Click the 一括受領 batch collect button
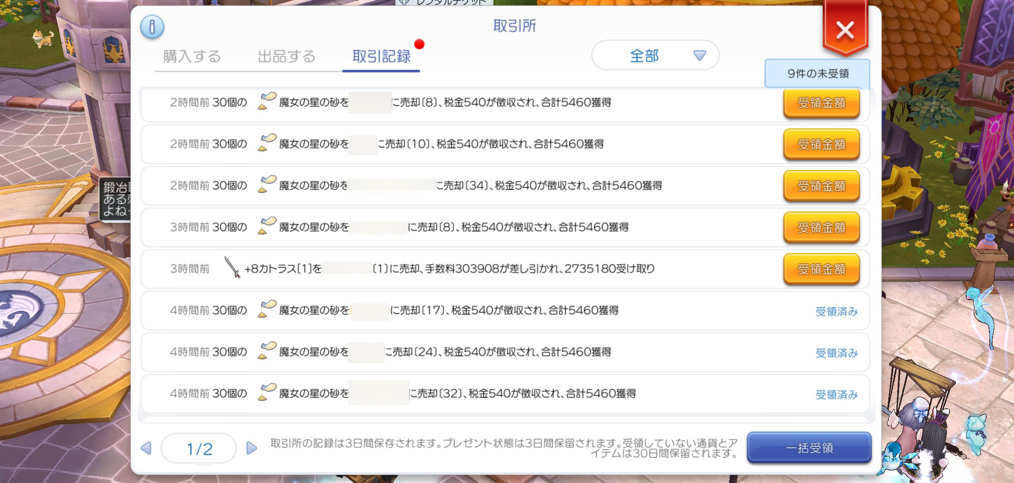Viewport: 1014px width, 483px height. click(810, 447)
